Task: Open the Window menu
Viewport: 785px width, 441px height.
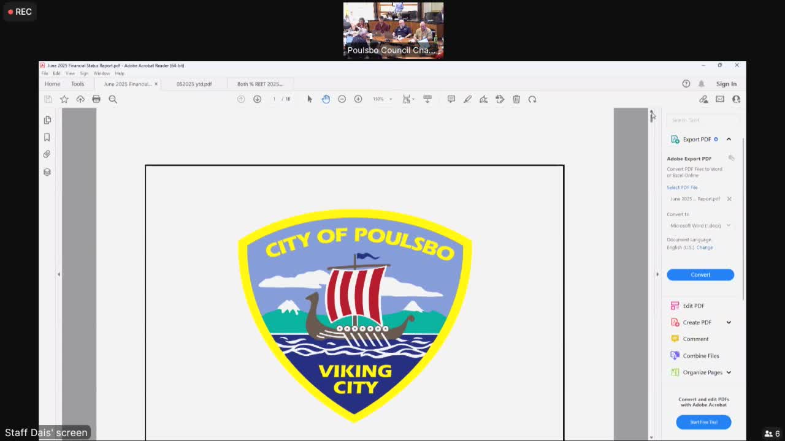Action: [x=102, y=73]
